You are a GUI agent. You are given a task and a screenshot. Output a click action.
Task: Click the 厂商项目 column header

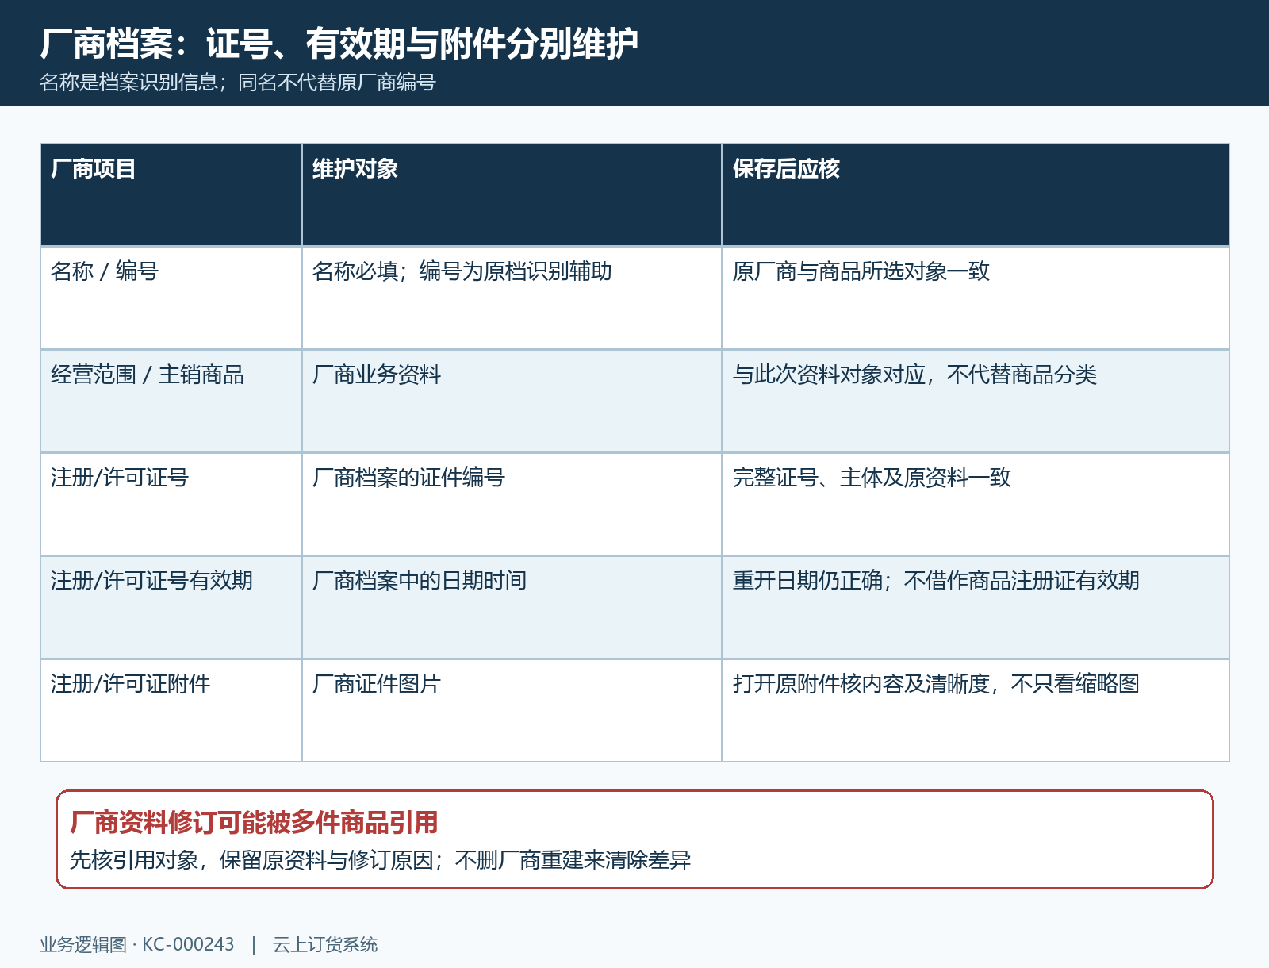[171, 195]
